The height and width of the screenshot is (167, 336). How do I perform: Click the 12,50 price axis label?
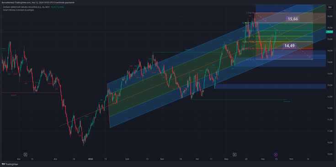[x=330, y=97]
